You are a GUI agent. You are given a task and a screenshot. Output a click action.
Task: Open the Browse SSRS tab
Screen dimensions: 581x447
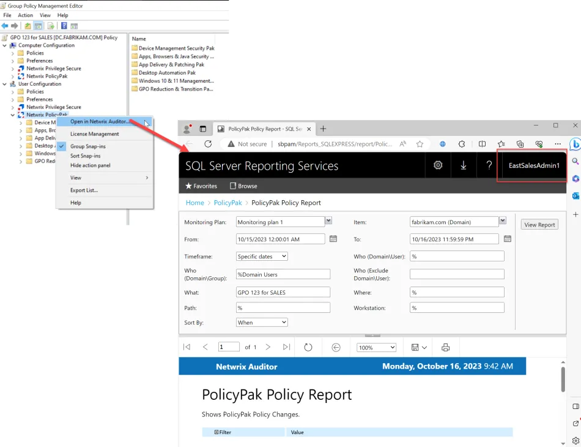tap(243, 186)
